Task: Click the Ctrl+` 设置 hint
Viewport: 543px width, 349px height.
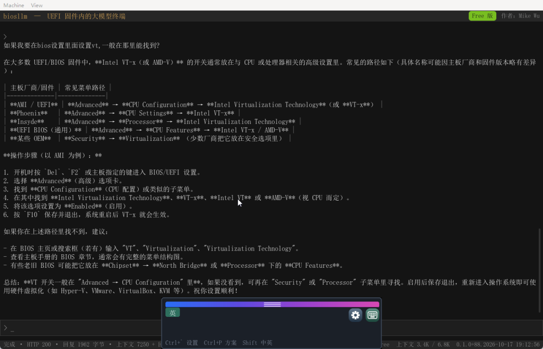Action: click(x=182, y=343)
